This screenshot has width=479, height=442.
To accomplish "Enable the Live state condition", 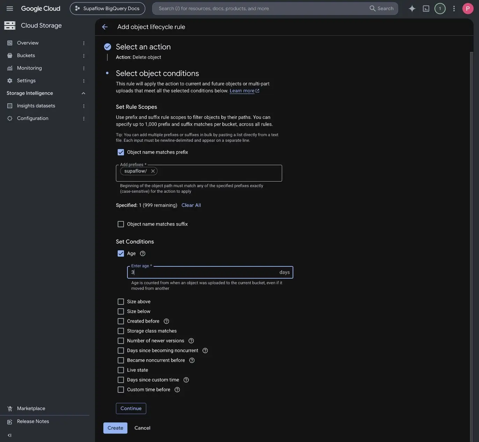I will pyautogui.click(x=121, y=370).
